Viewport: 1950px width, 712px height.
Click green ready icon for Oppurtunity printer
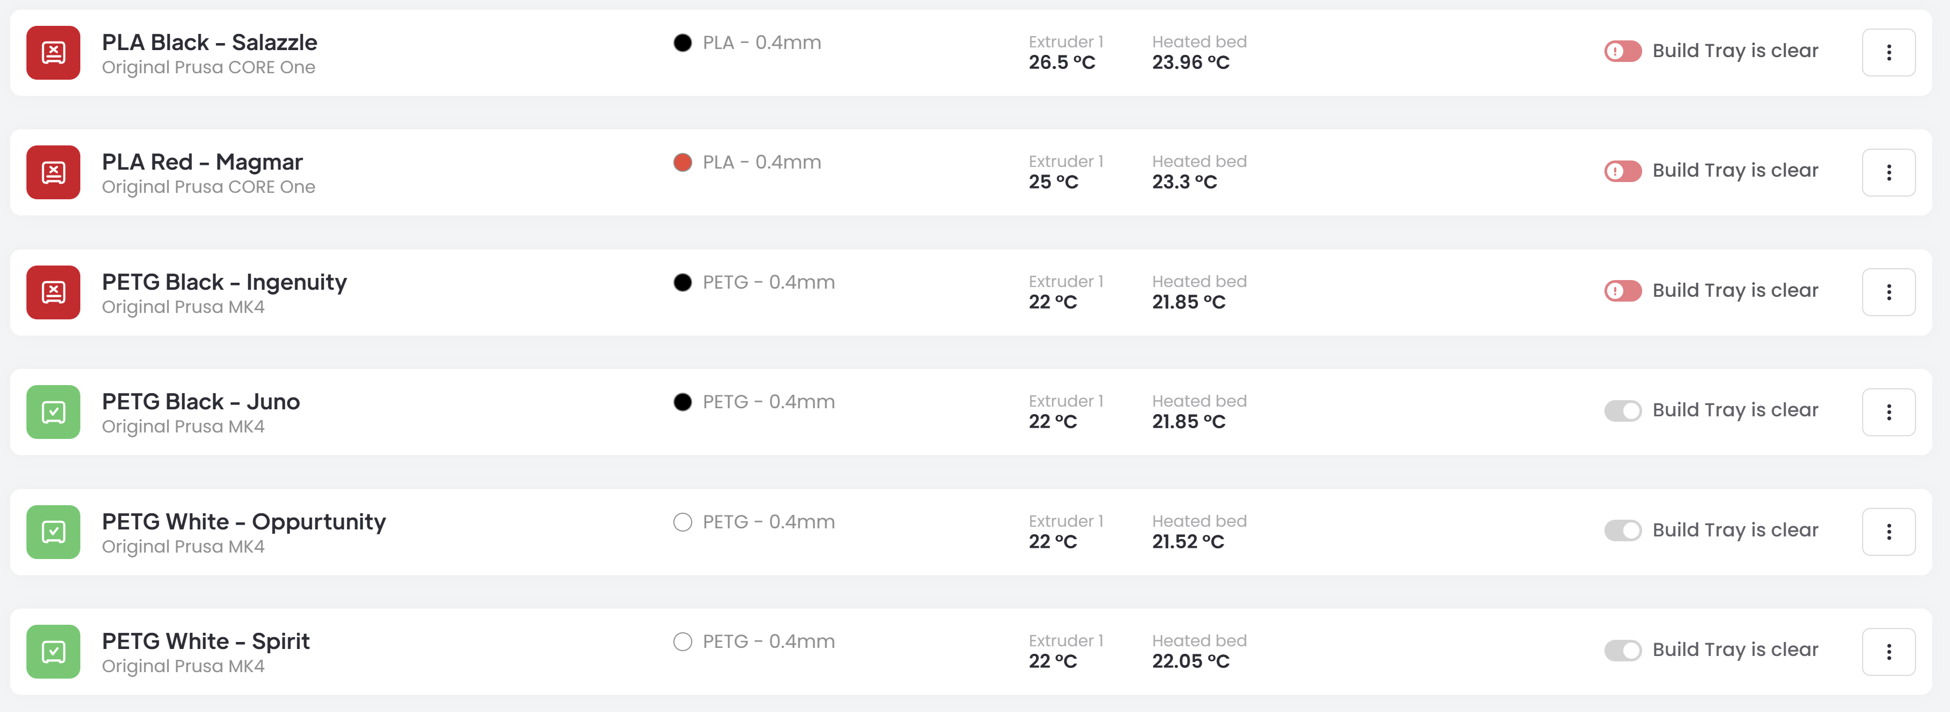click(x=53, y=532)
